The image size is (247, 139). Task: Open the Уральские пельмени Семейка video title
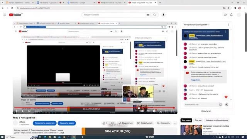coord(216,127)
